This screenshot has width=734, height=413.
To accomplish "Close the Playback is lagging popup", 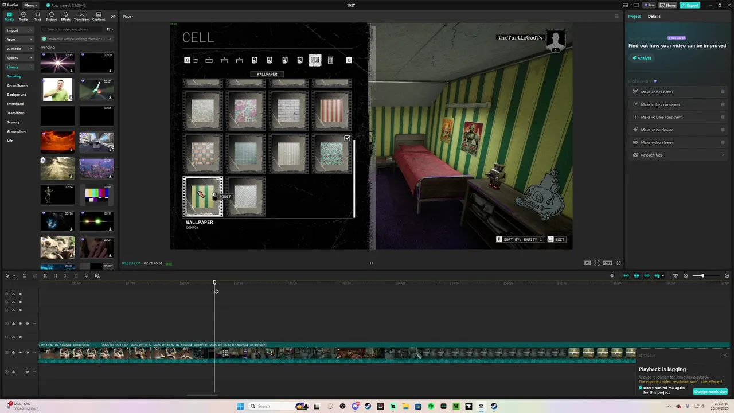I will (725, 355).
